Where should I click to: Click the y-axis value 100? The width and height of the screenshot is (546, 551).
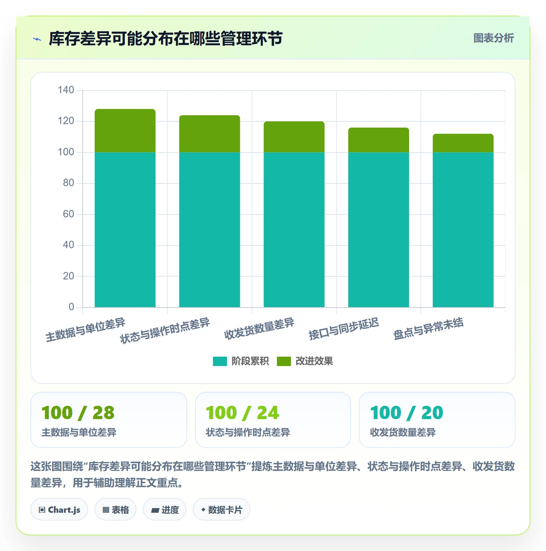point(66,152)
